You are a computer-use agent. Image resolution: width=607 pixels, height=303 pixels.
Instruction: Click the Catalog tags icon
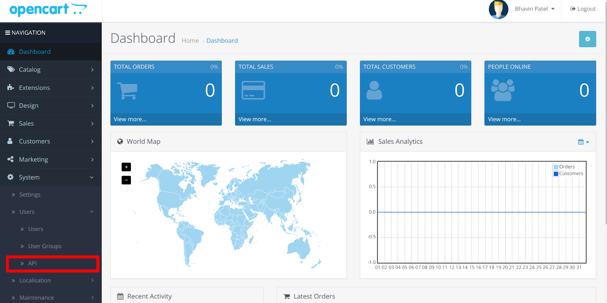[x=11, y=69]
